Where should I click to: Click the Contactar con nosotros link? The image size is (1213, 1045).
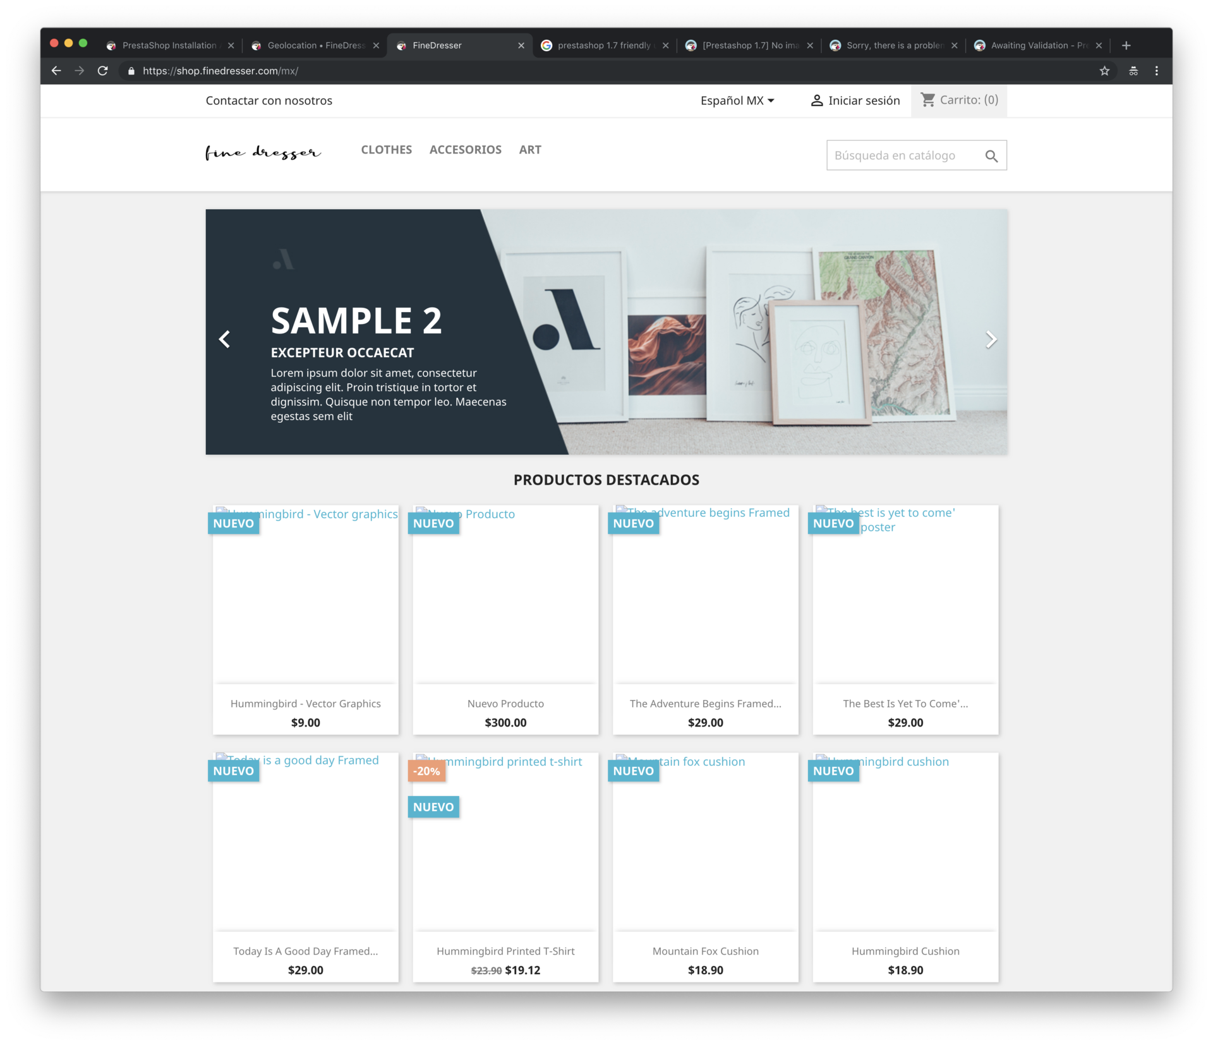(269, 100)
